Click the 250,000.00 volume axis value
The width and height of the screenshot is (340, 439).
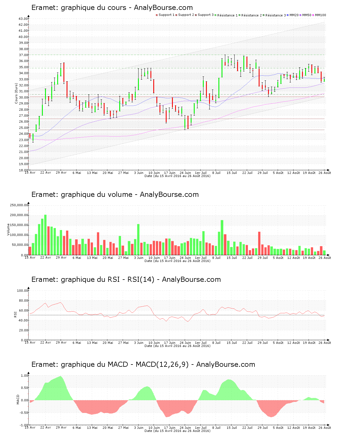coord(19,205)
